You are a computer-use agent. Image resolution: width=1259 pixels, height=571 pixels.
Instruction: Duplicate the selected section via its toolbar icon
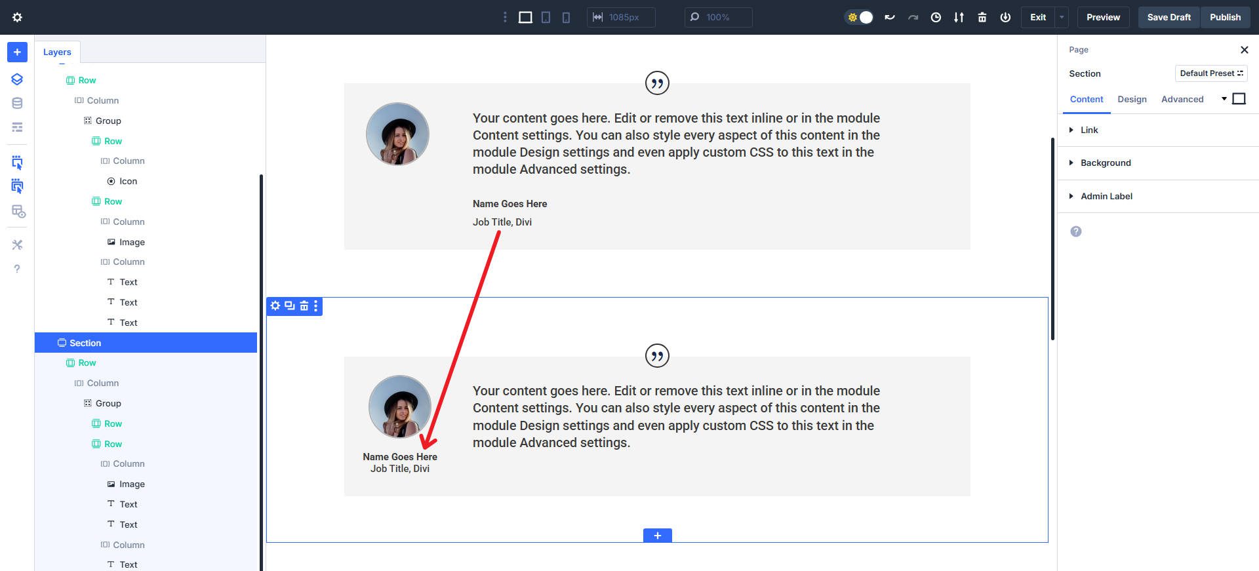(289, 305)
